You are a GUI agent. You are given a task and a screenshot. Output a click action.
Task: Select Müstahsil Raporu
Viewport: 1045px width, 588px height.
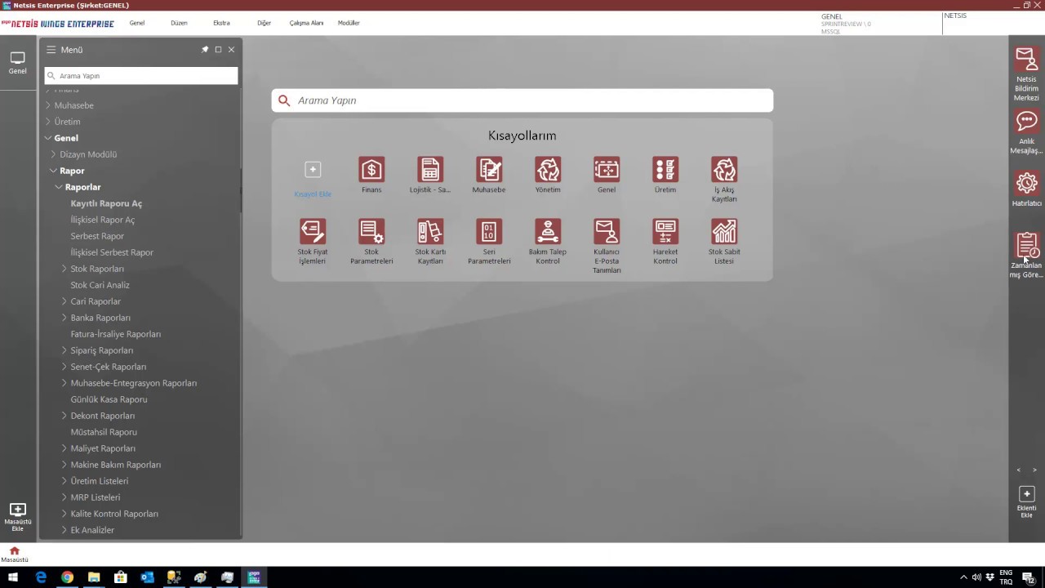[x=104, y=432]
